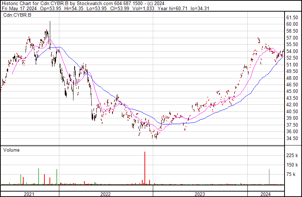302x197 pixels.
Task: Click the 34.50 price axis label
Action: 292,138
